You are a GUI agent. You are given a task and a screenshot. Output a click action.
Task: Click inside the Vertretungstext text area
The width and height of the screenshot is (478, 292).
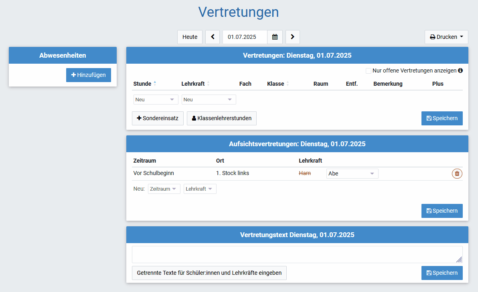click(x=297, y=254)
